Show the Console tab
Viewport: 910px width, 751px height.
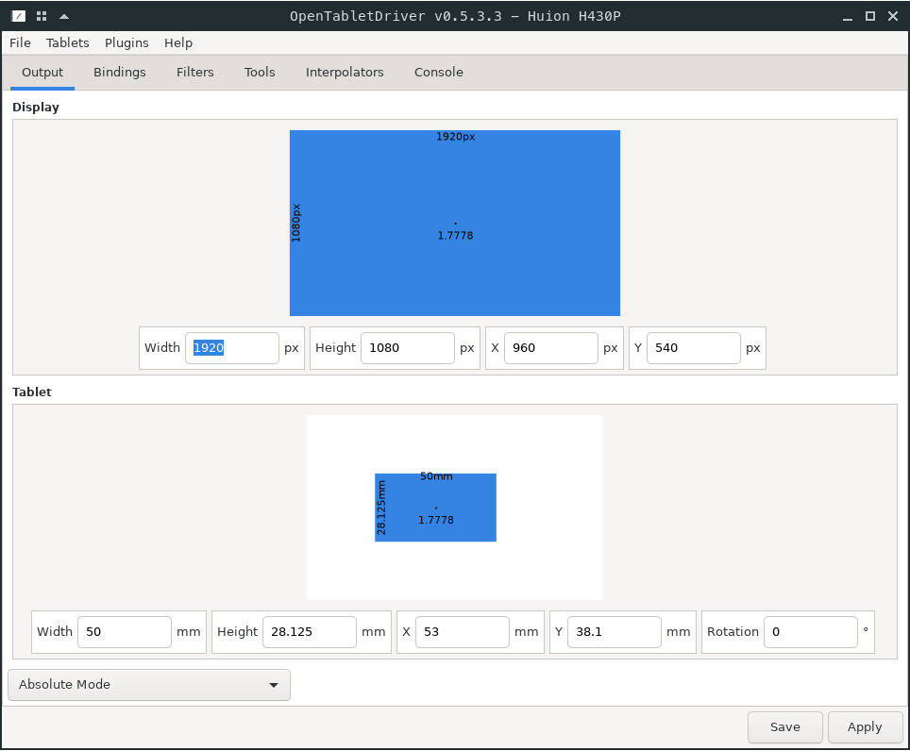pos(439,73)
